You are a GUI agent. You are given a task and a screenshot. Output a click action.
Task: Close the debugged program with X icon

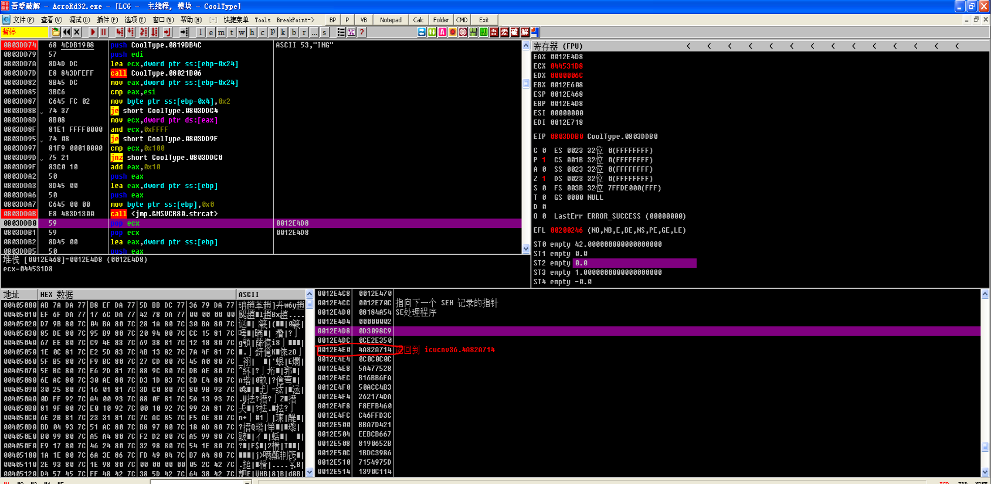[x=76, y=32]
